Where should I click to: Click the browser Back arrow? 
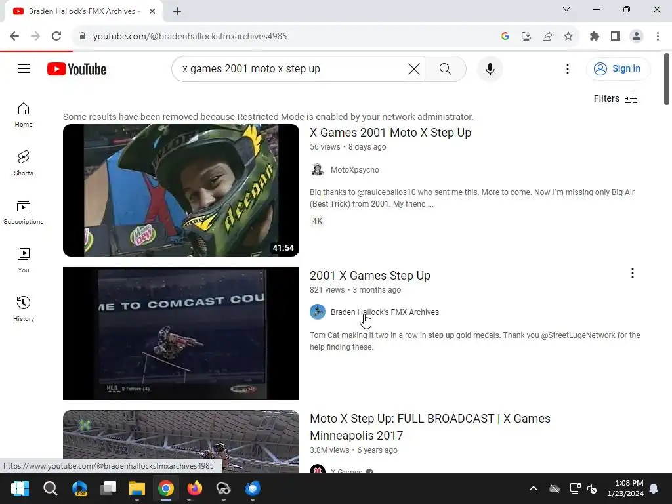click(x=14, y=36)
